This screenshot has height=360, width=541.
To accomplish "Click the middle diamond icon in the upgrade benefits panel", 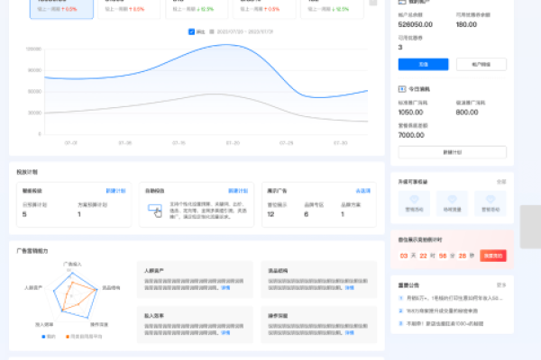I will (x=452, y=199).
